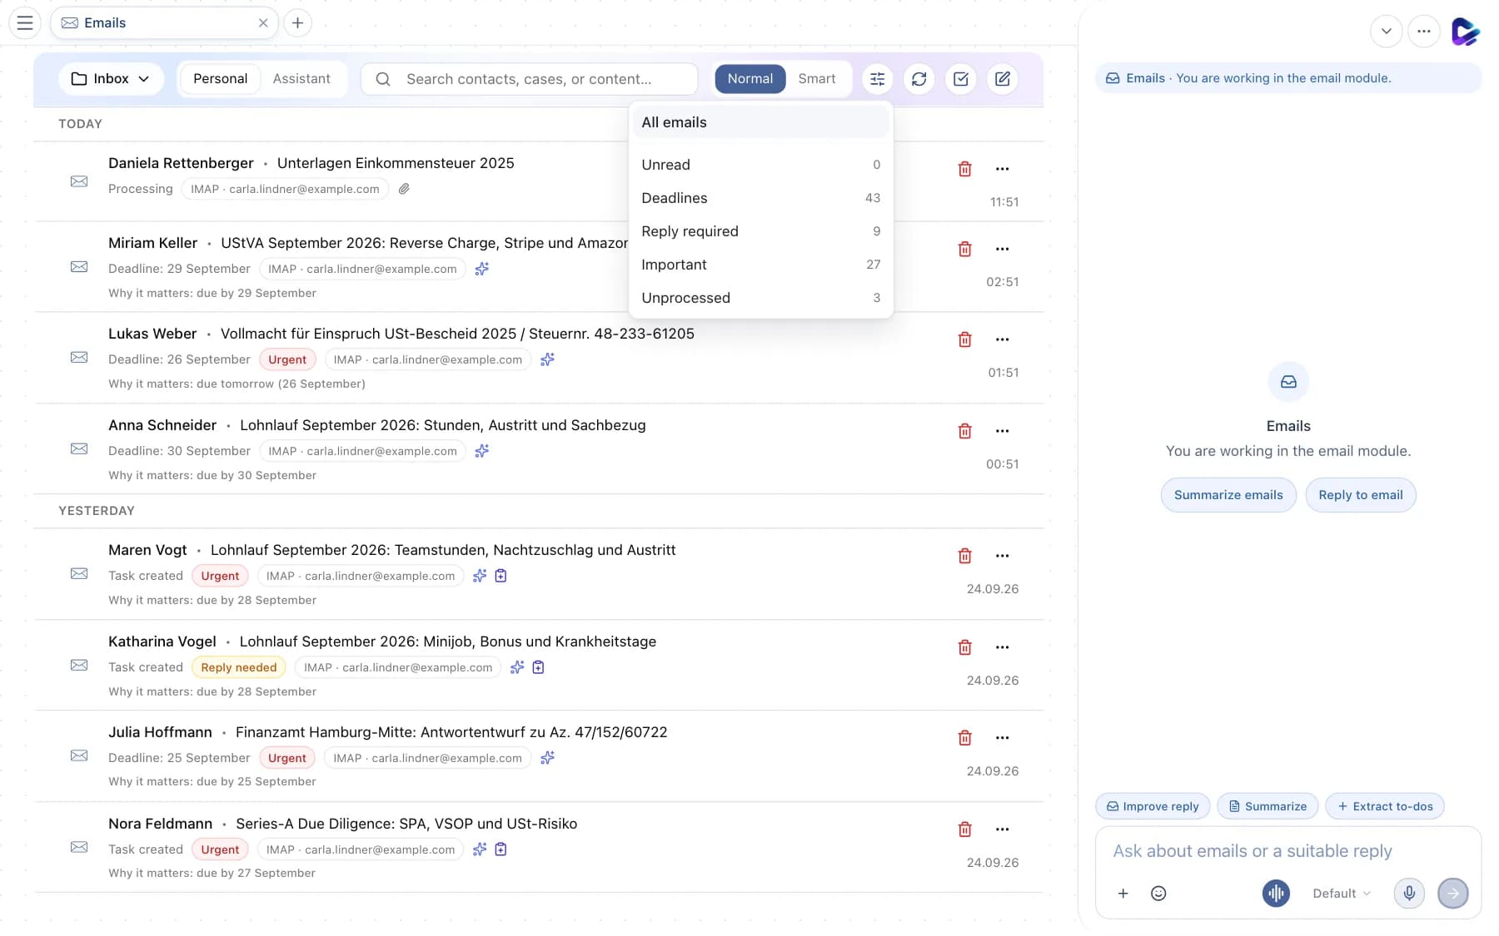Screen dimensions: 1499x936
Task: Open the hamburger menu icon
Action: (25, 22)
